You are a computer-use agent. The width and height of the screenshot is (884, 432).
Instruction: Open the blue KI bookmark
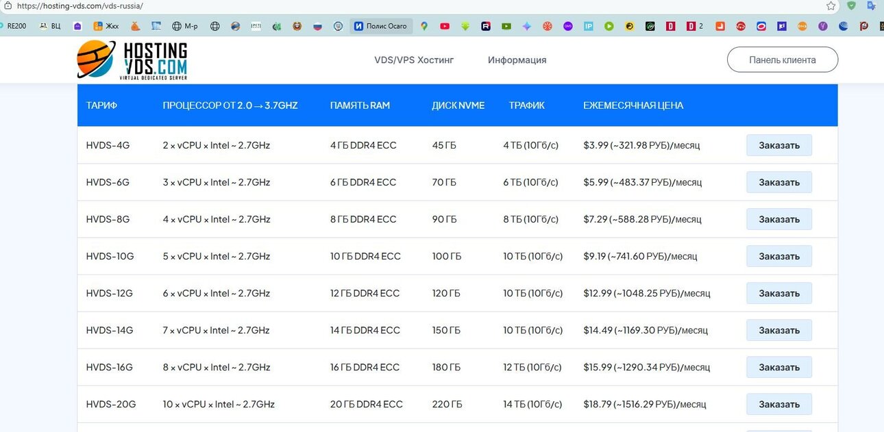[x=781, y=26]
